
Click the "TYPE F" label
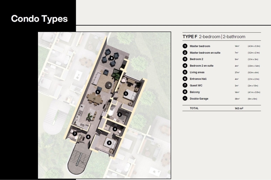190,37
